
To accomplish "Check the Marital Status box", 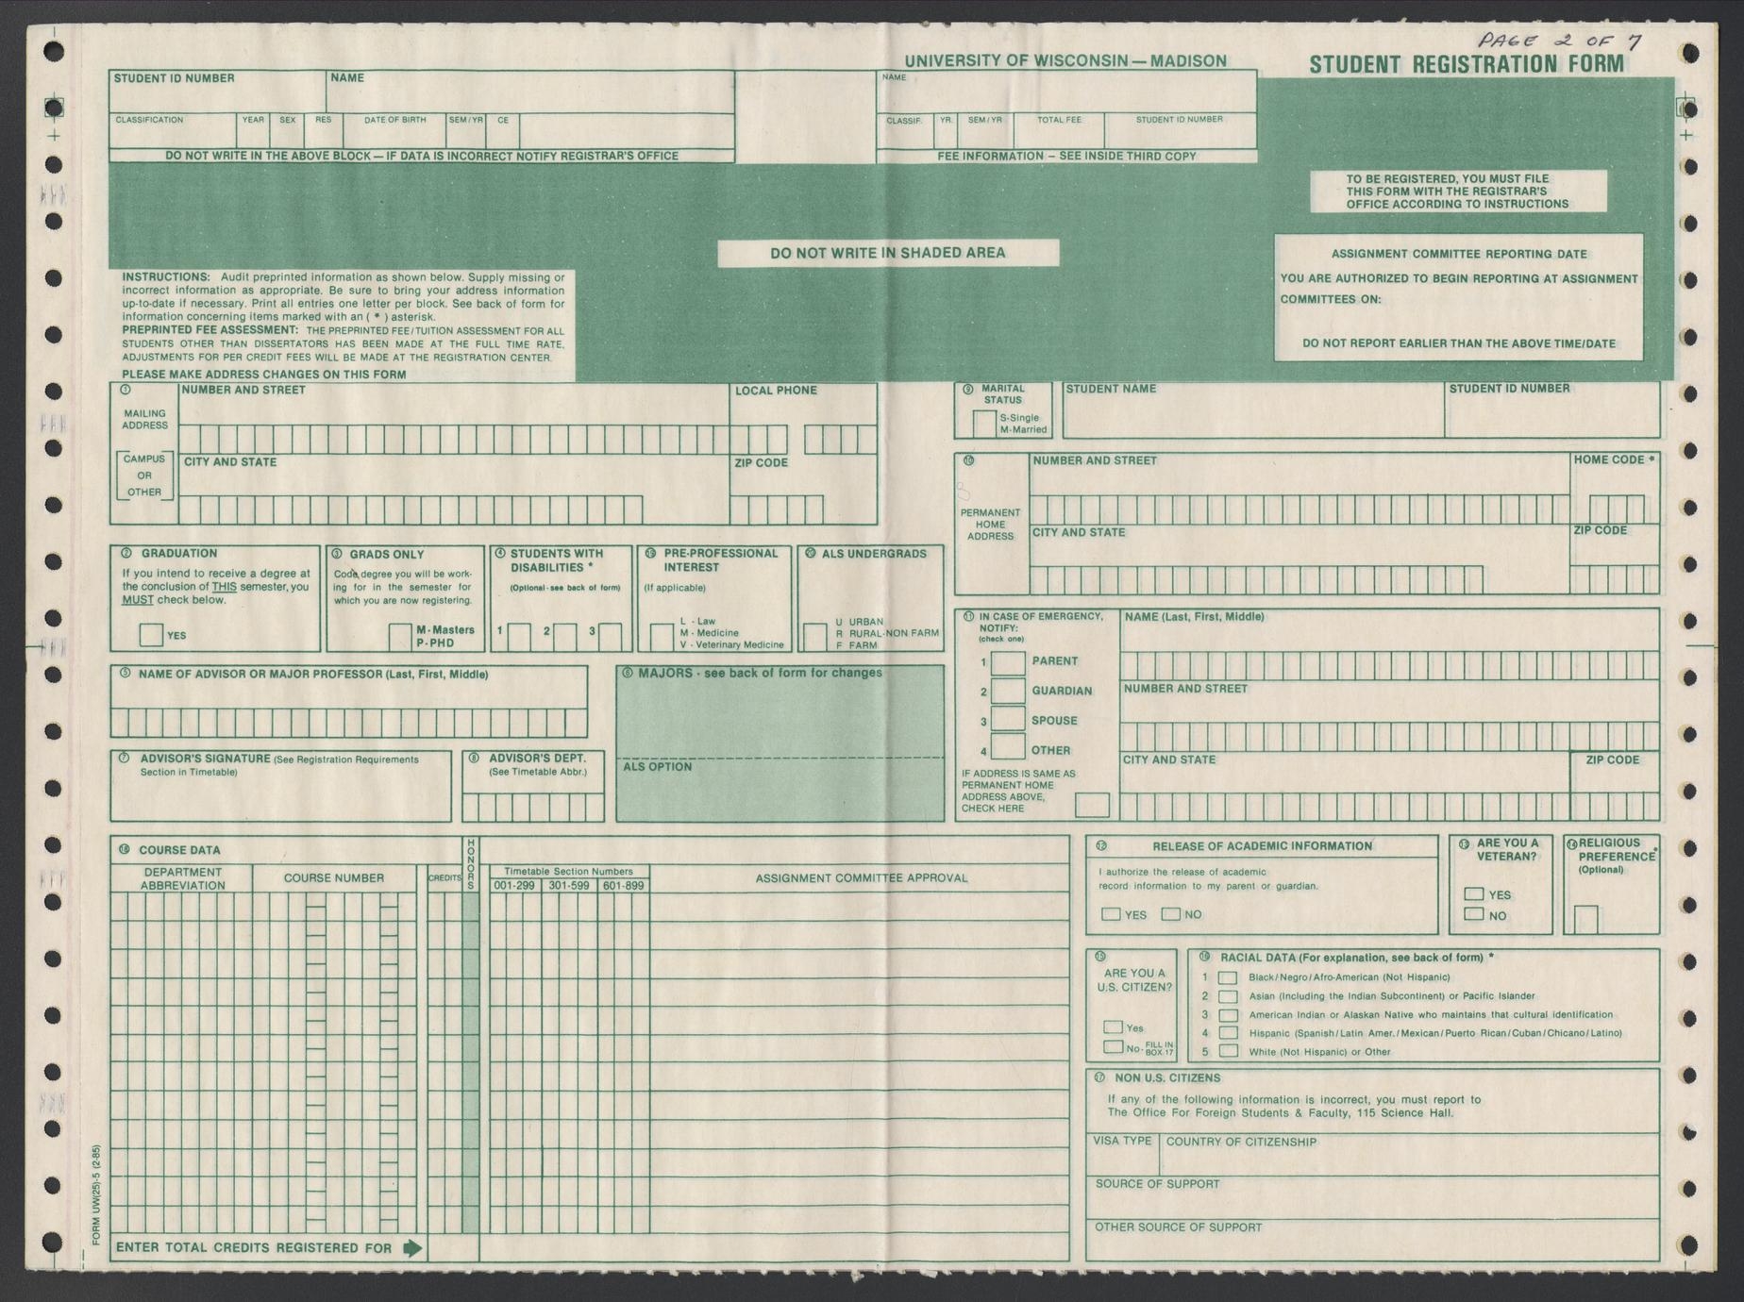I will click(x=984, y=424).
